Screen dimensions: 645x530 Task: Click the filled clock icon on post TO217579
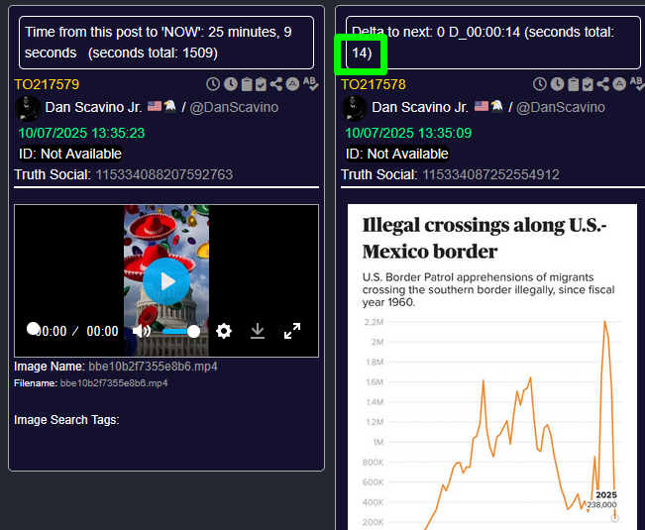(x=230, y=85)
